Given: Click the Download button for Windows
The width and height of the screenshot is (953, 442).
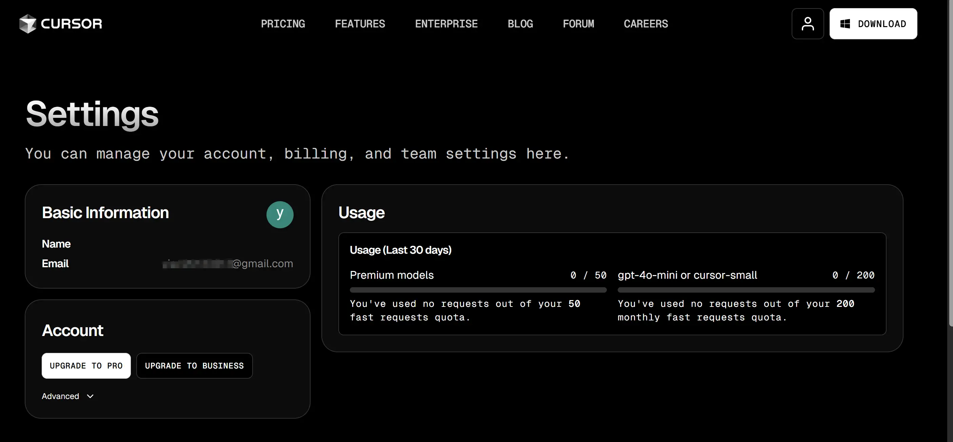Looking at the screenshot, I should point(873,24).
